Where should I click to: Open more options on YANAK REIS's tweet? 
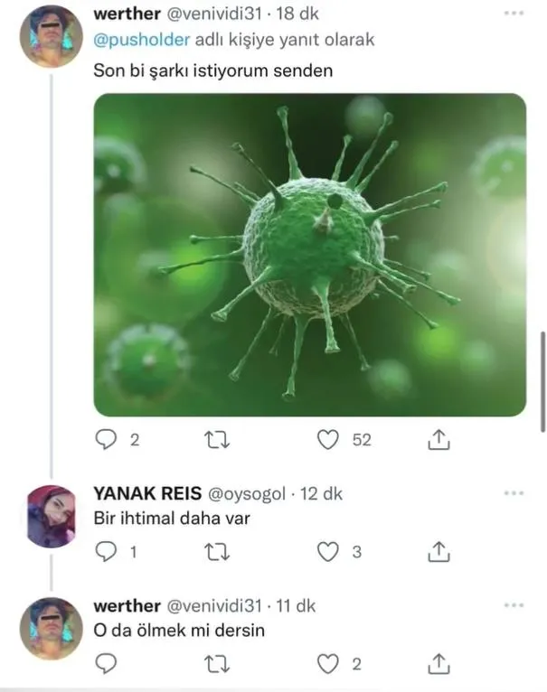point(515,493)
